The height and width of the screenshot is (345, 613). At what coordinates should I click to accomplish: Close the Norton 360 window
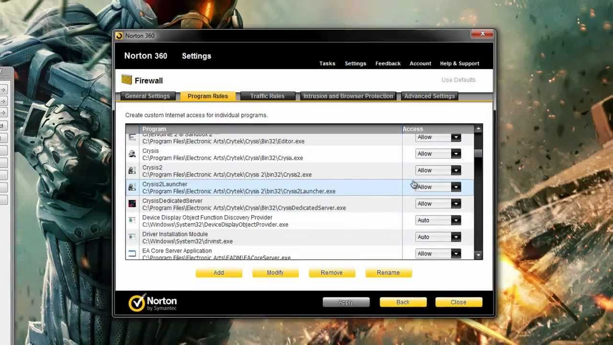pos(482,34)
